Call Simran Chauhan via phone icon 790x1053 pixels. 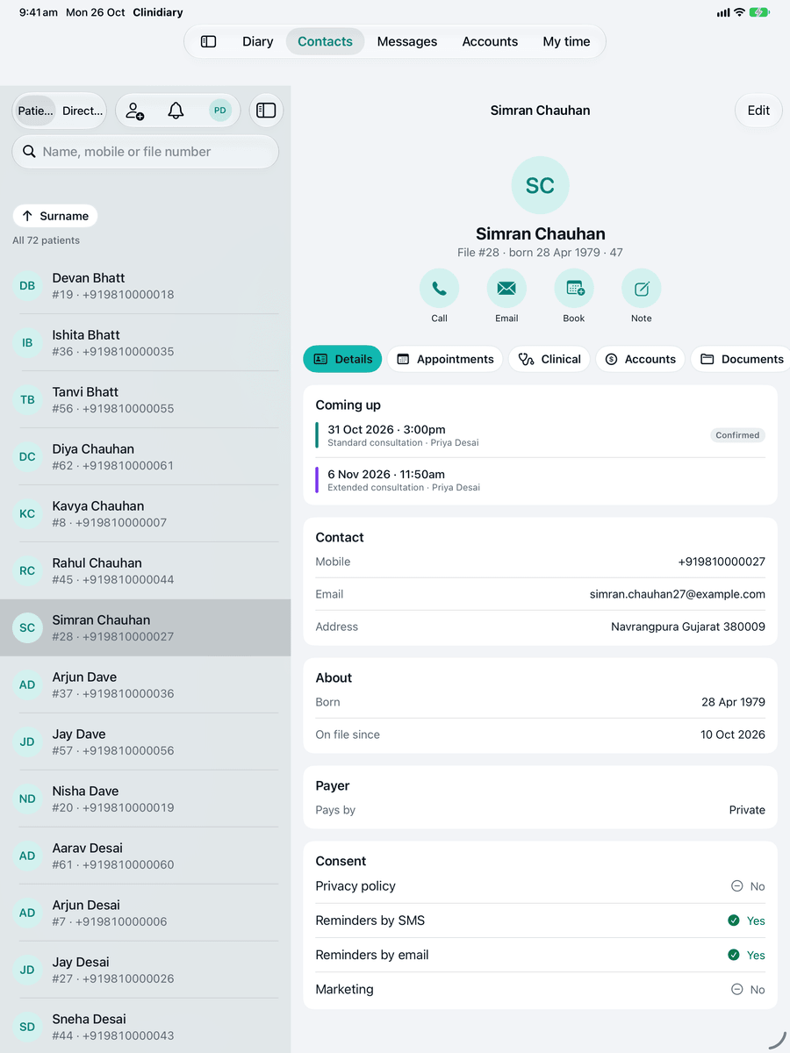click(x=439, y=288)
